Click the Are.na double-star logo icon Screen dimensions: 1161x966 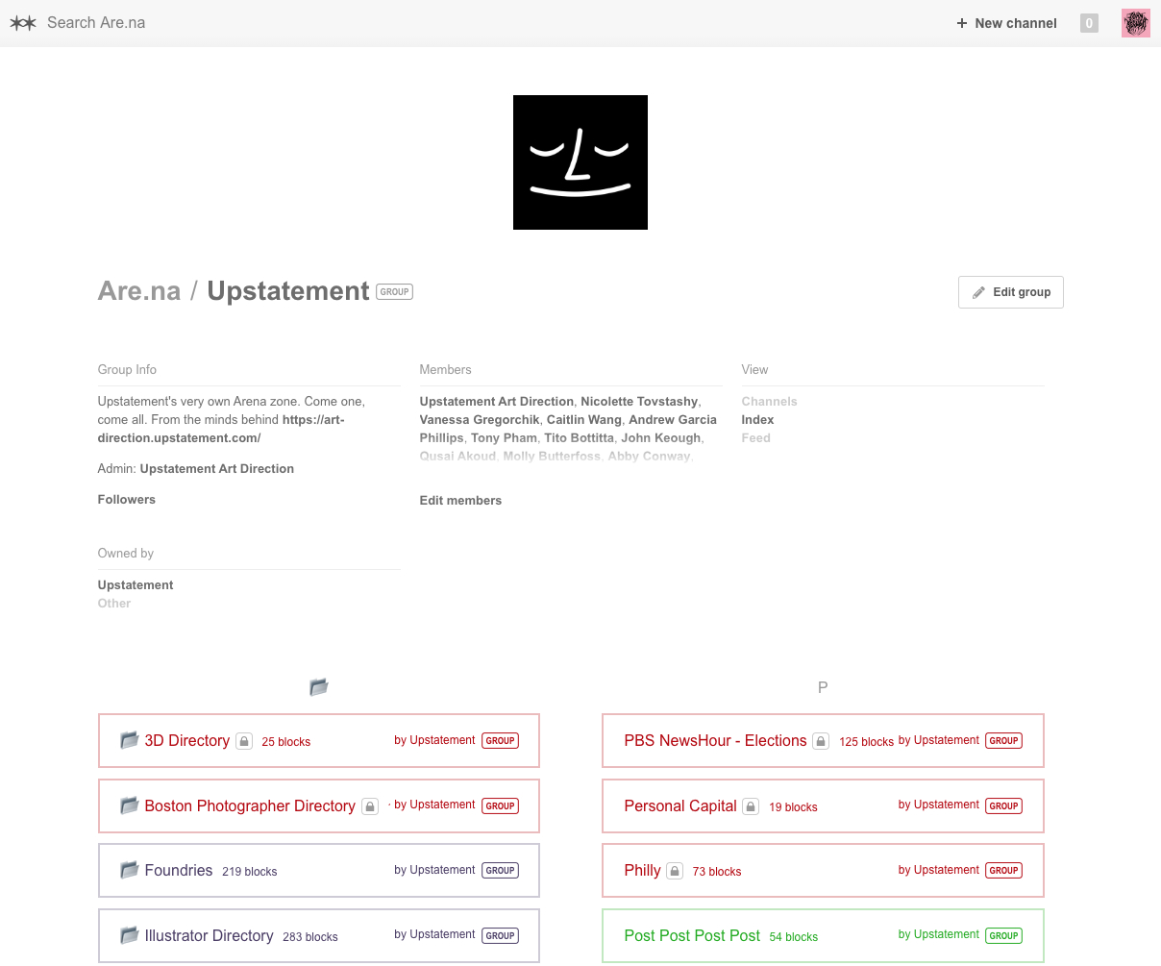coord(23,22)
